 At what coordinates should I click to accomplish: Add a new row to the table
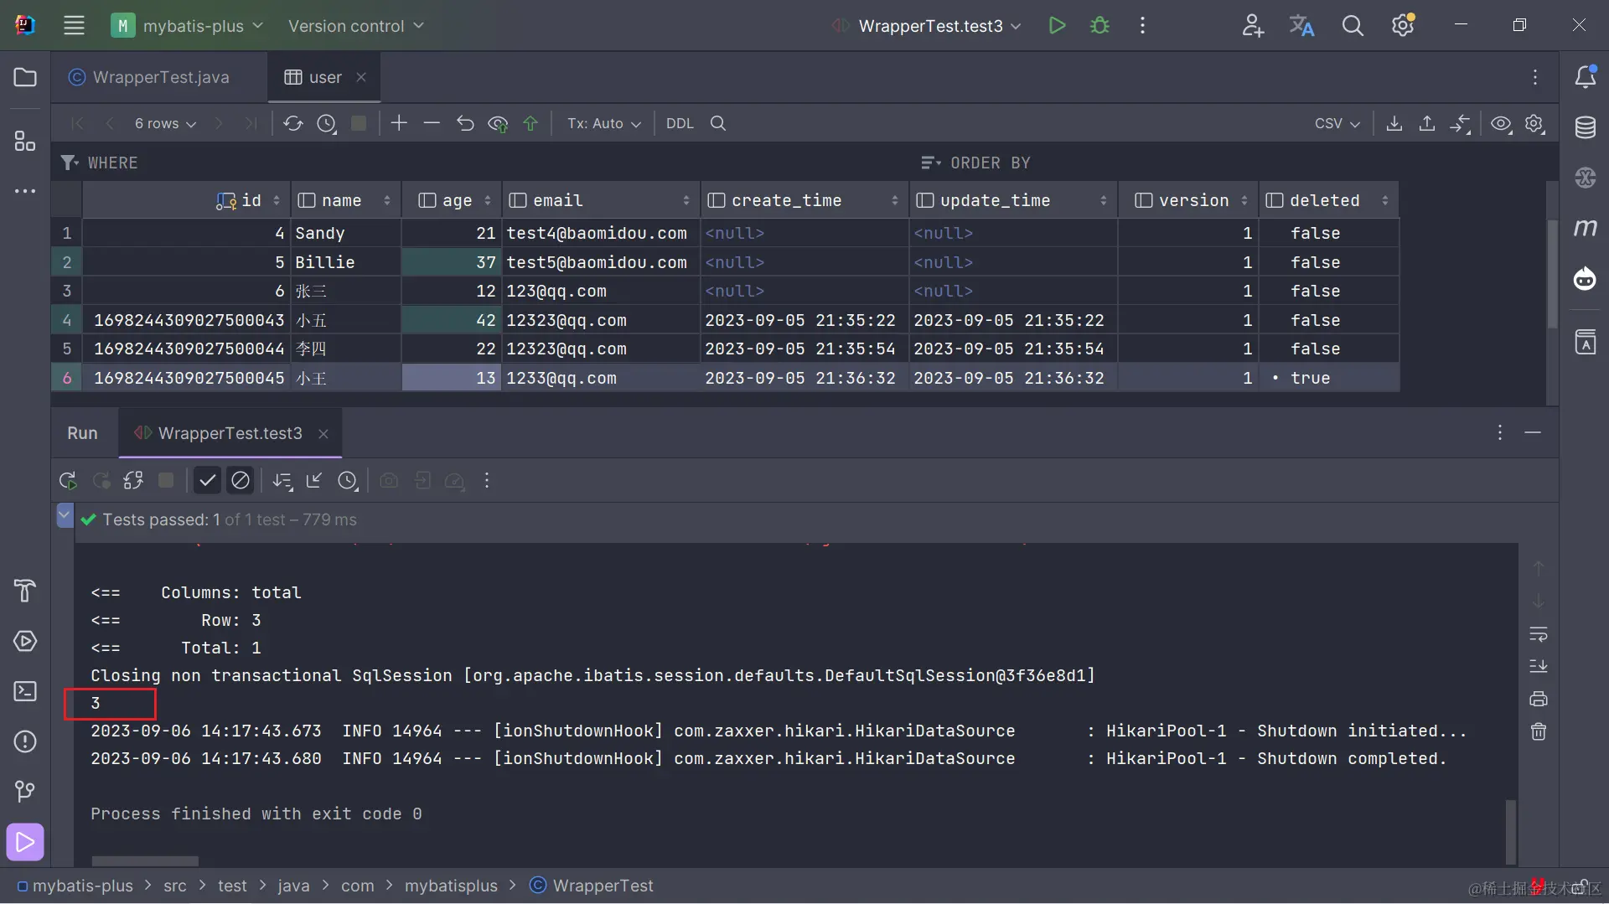coord(399,123)
